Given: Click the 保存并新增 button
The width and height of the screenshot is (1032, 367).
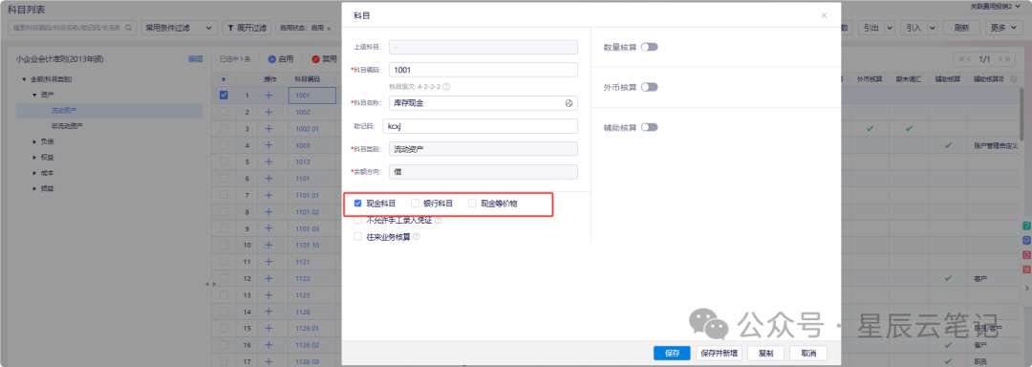Looking at the screenshot, I should point(719,354).
